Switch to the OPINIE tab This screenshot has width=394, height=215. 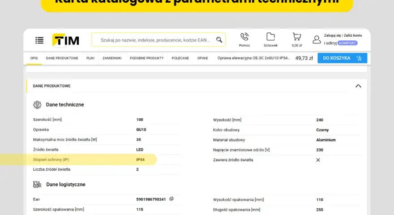tap(202, 58)
